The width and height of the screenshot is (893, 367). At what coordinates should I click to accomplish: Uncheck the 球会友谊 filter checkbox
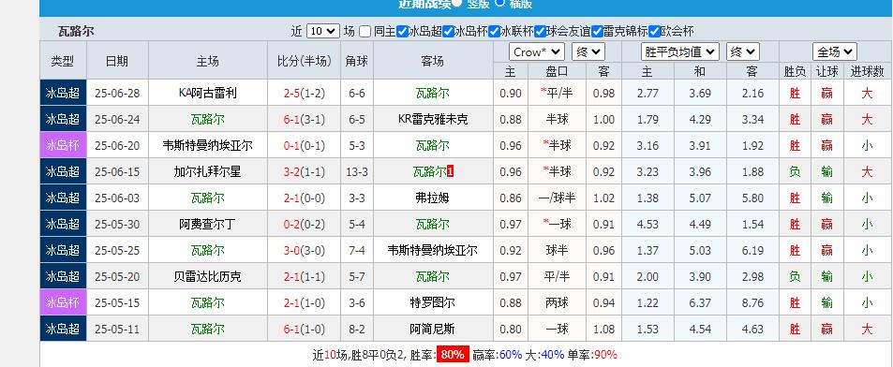(540, 31)
